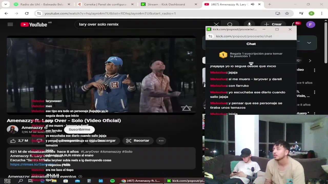Open the purple F account avatar
This screenshot has height=184, width=328.
(x=311, y=25)
